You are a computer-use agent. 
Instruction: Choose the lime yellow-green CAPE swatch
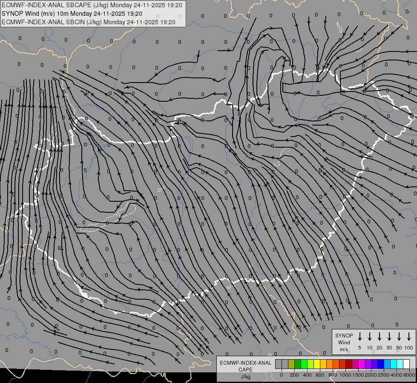311,364
